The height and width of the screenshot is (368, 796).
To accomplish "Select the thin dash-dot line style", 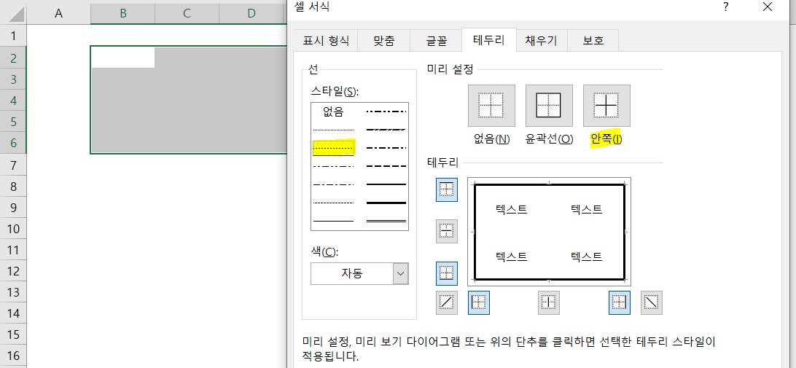I will point(333,184).
